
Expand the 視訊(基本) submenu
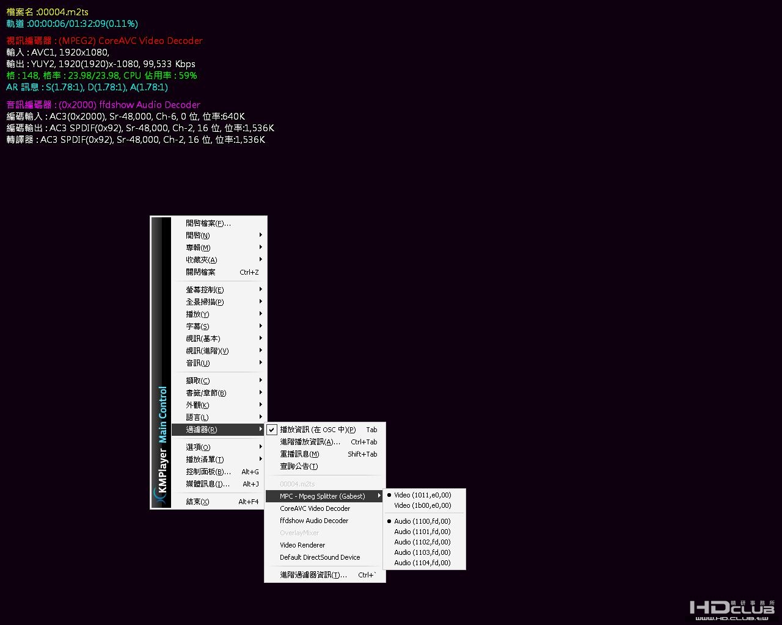(219, 339)
